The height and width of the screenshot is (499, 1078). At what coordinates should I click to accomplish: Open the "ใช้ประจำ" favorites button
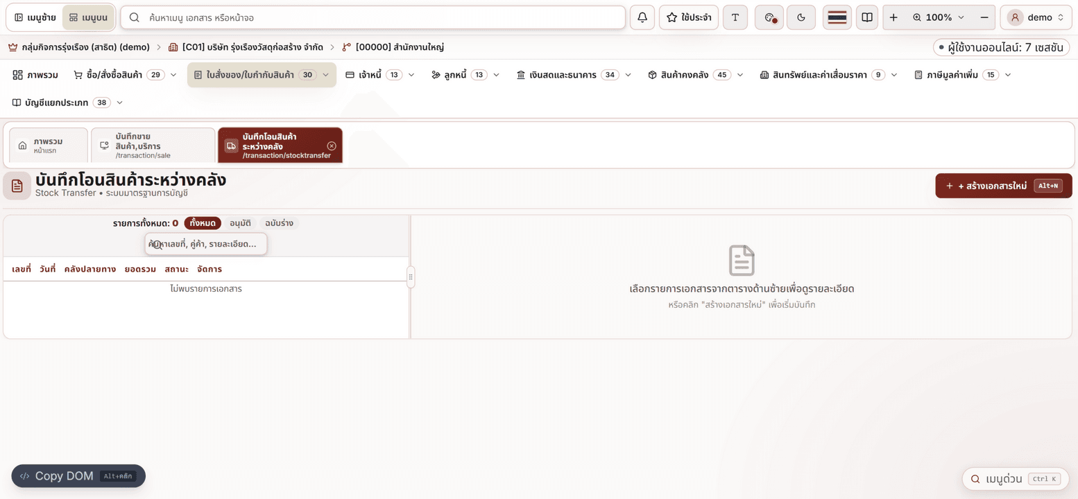click(689, 17)
